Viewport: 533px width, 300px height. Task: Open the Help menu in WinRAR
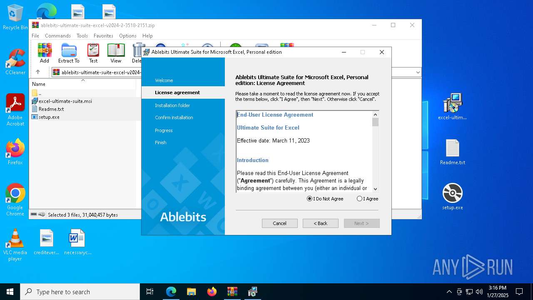tap(147, 36)
